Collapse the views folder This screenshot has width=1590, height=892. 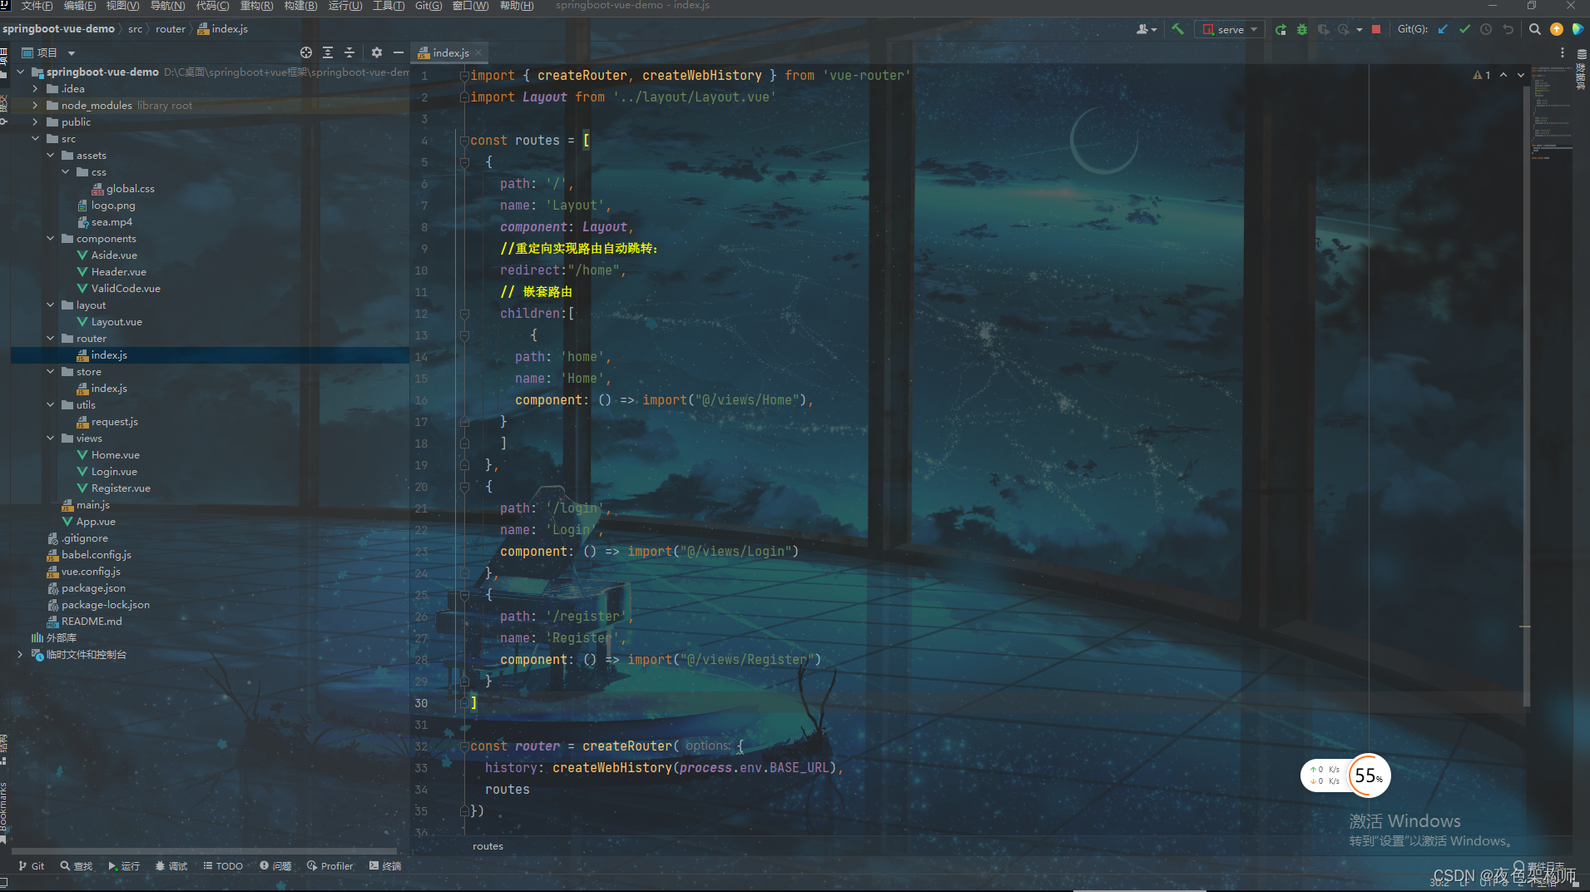[x=50, y=439]
